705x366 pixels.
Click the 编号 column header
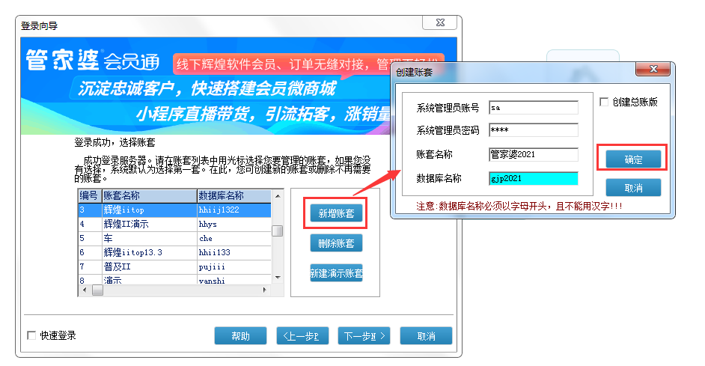90,195
